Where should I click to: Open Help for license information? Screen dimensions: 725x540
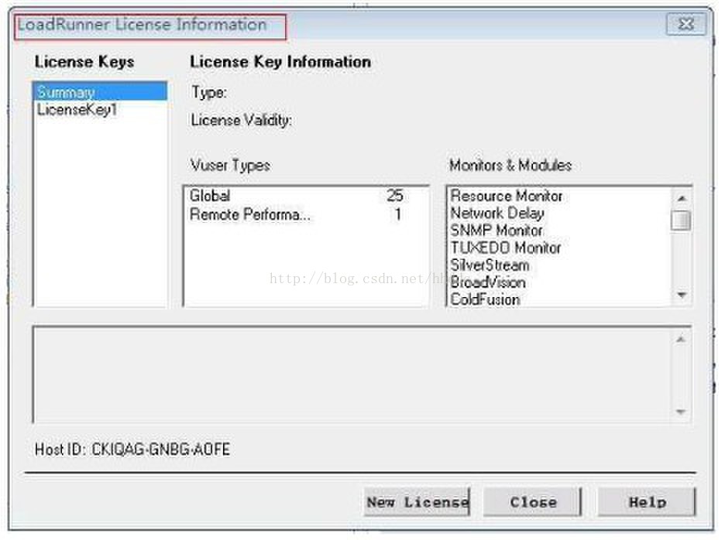[647, 502]
